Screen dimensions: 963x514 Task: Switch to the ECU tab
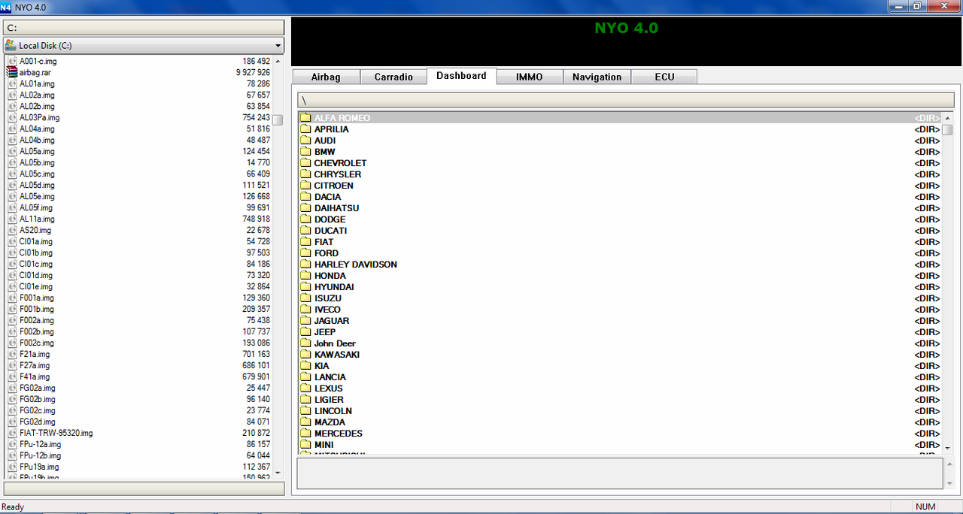click(664, 77)
